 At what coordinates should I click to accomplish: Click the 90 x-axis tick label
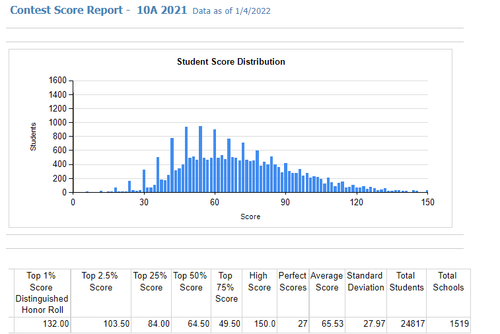click(285, 203)
